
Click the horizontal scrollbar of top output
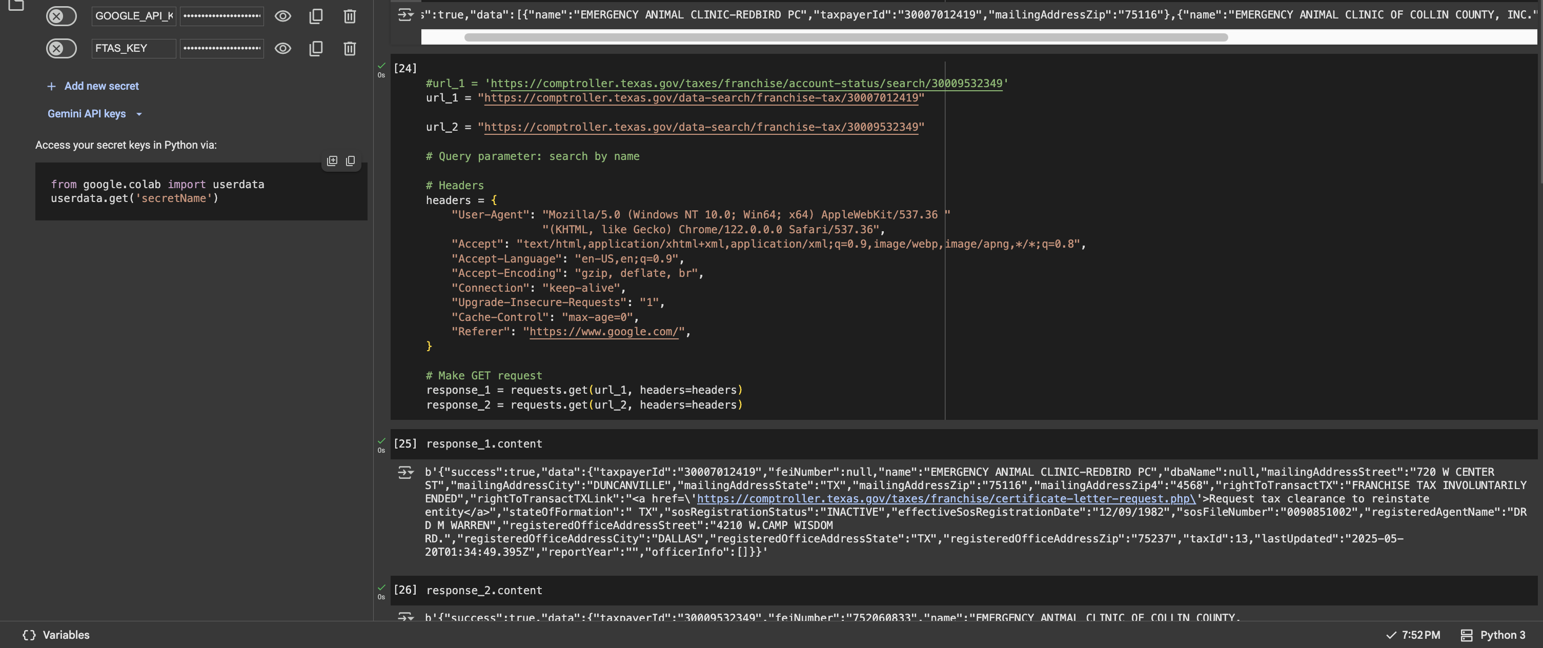(846, 37)
